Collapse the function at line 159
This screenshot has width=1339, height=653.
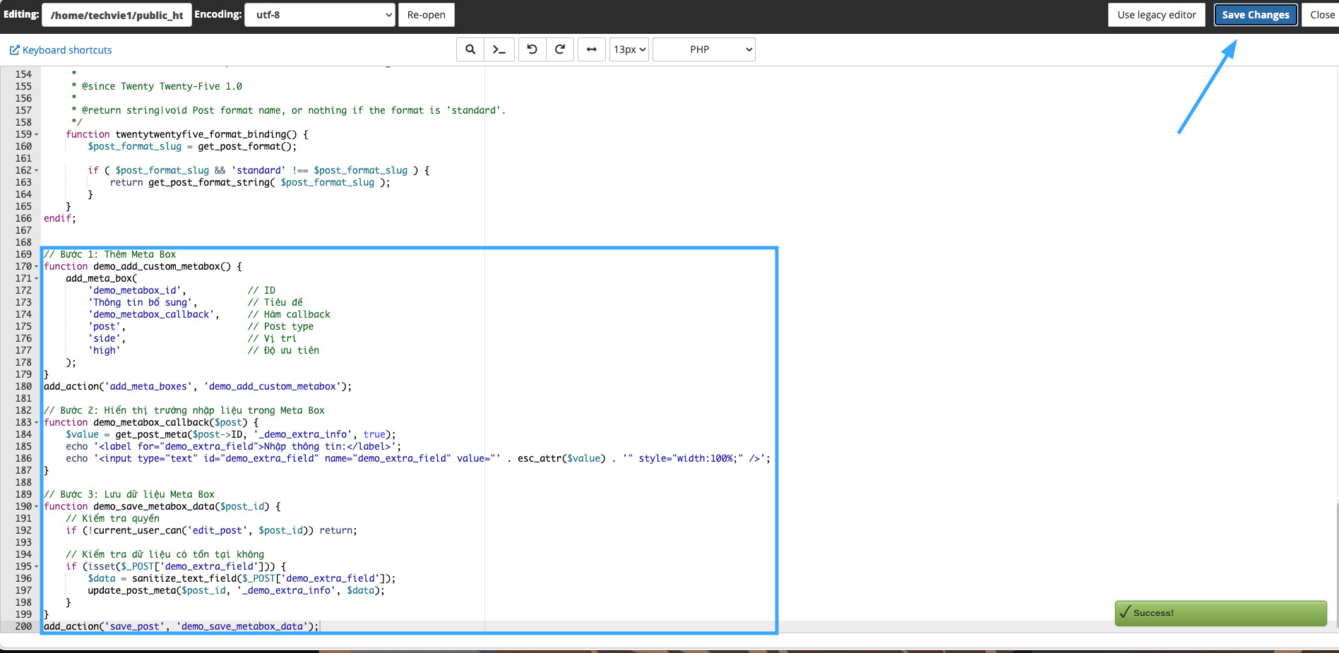[x=37, y=135]
